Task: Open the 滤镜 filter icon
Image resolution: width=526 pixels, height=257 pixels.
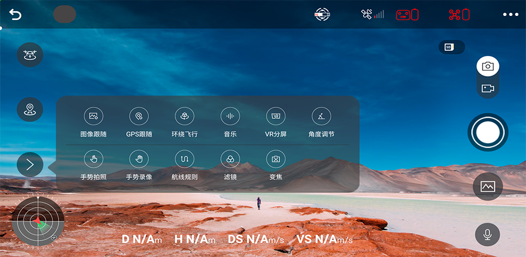Action: 230,159
